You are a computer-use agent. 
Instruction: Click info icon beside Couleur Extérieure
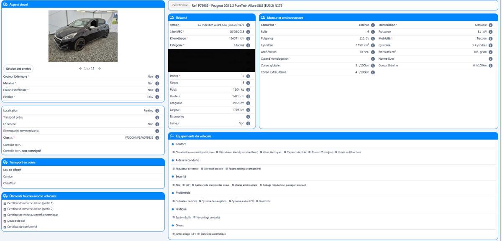[x=157, y=77]
